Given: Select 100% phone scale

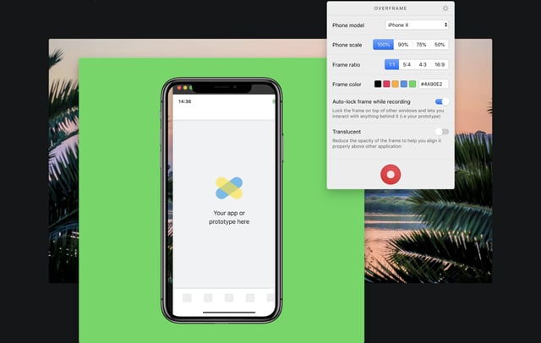Looking at the screenshot, I should coord(383,45).
